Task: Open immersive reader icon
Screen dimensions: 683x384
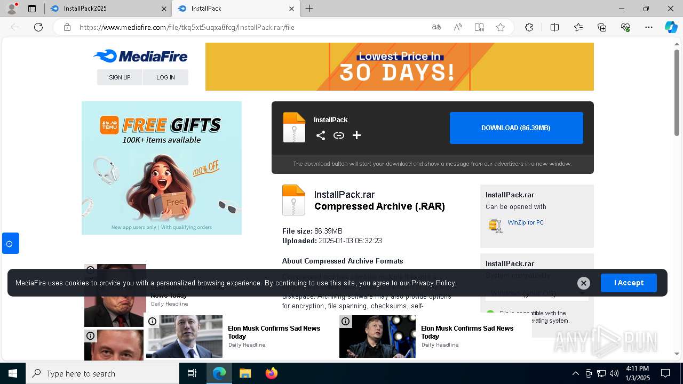Action: coord(479,27)
